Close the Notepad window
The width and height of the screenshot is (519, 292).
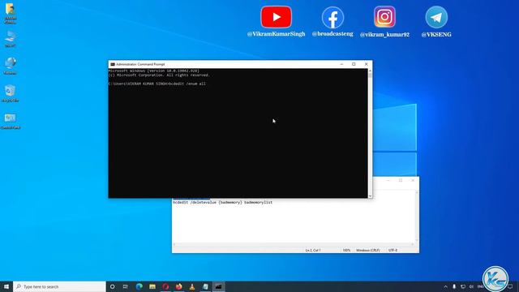pyautogui.click(x=413, y=180)
